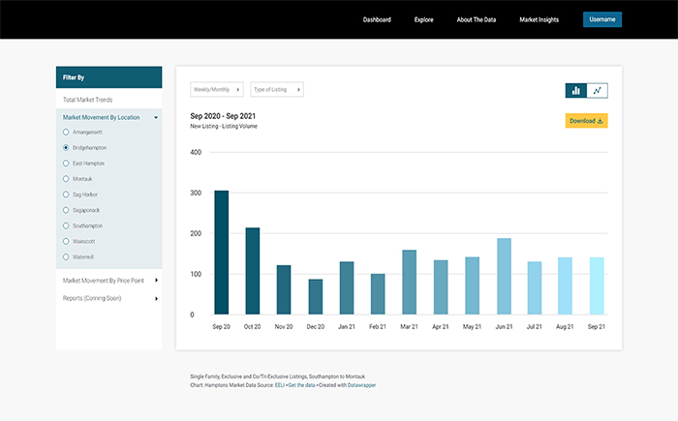The width and height of the screenshot is (678, 421).
Task: Switch to line chart view icon
Action: coord(598,90)
